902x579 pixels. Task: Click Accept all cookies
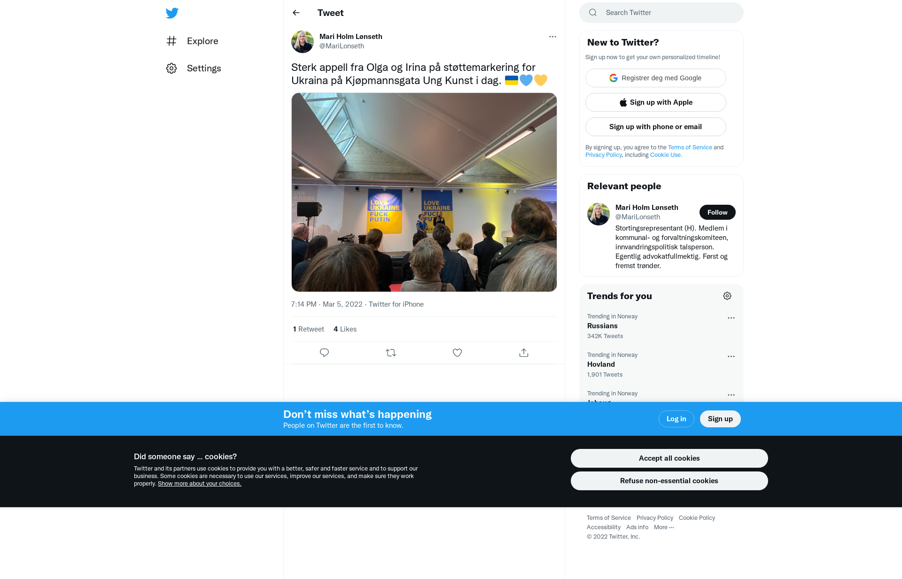coord(669,458)
